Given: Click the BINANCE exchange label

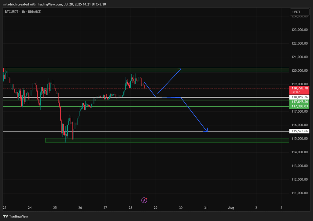Looking at the screenshot, I should pos(34,12).
